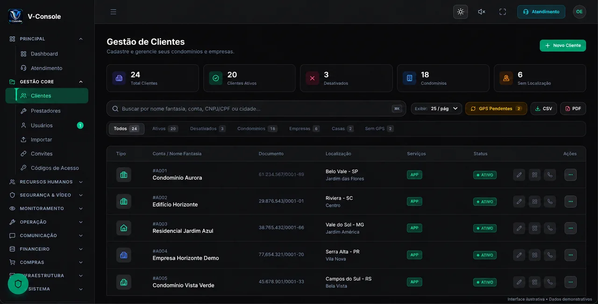The width and height of the screenshot is (598, 304).
Task: Edit Condomínio Aurora with pencil icon
Action: 519,175
